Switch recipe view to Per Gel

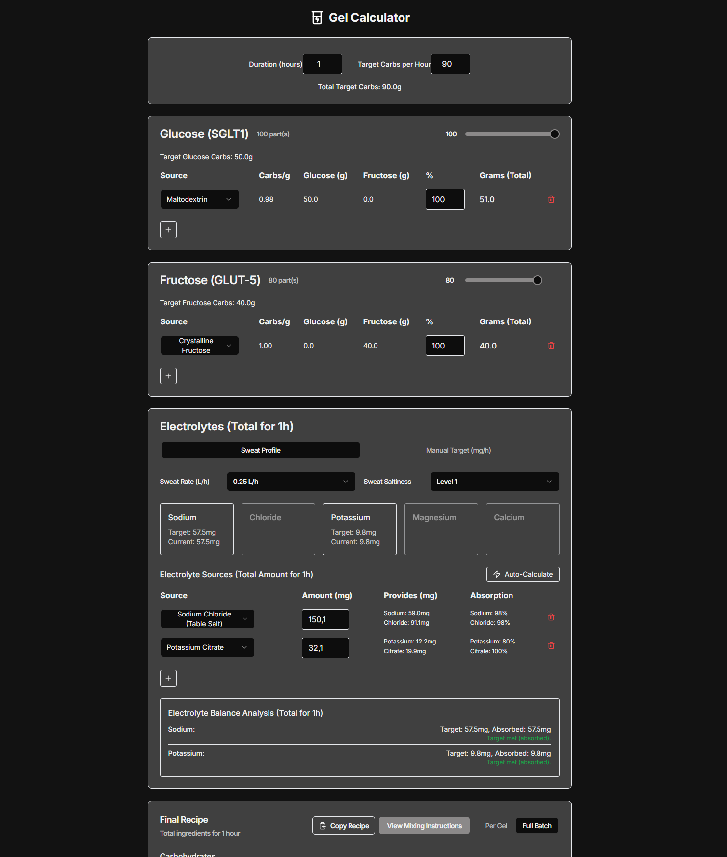[x=496, y=826]
